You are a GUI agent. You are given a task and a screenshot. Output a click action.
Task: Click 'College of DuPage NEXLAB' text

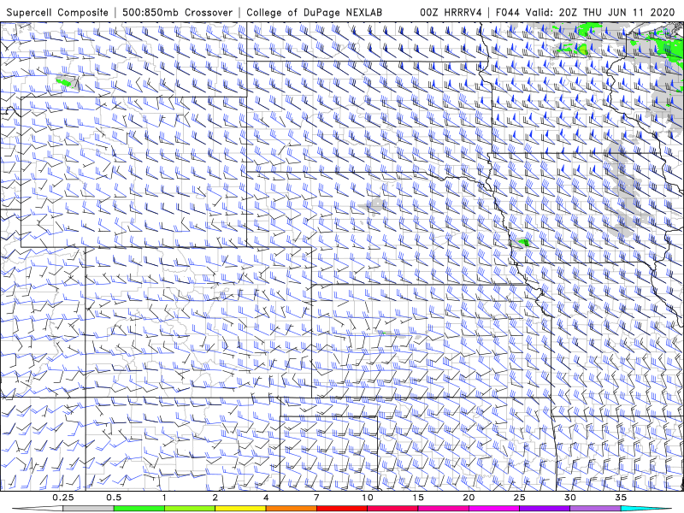click(314, 13)
